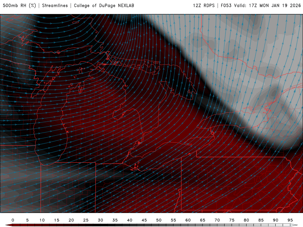Click the colorbar label "95"
The height and width of the screenshot is (227, 303).
tap(290, 220)
